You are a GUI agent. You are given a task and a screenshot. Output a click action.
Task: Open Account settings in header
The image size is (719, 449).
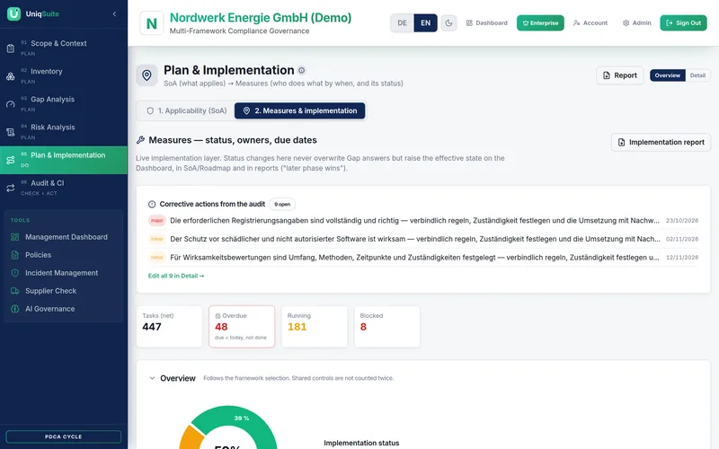tap(590, 23)
